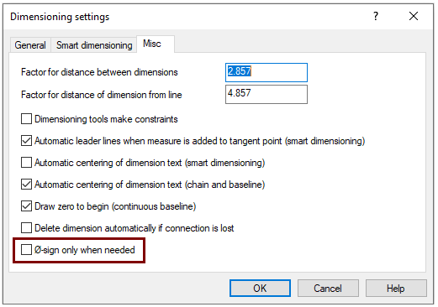Enable automatic centering for smart dimensioning

(x=26, y=163)
